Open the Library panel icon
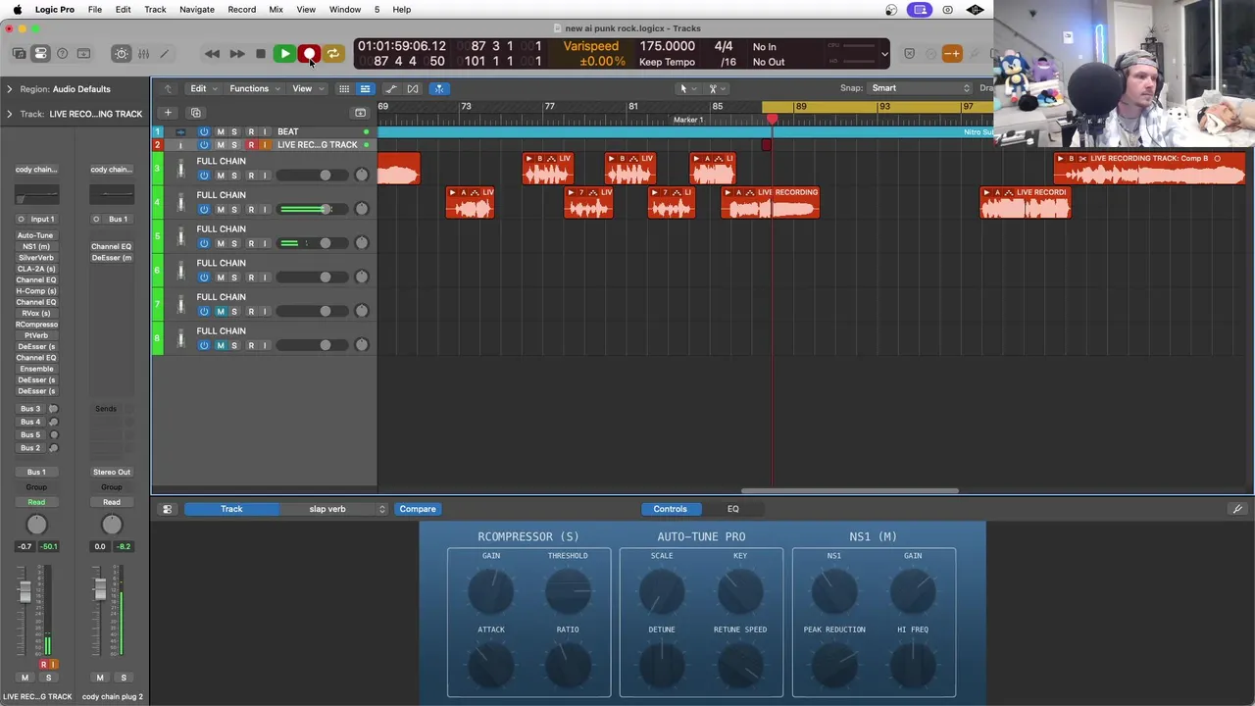The width and height of the screenshot is (1255, 706). point(19,54)
